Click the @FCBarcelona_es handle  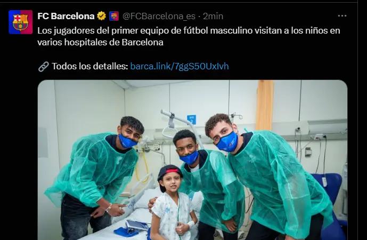pyautogui.click(x=159, y=16)
